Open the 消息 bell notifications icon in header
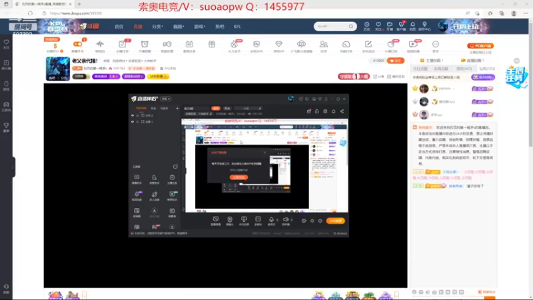The height and width of the screenshot is (300, 533). click(x=412, y=25)
